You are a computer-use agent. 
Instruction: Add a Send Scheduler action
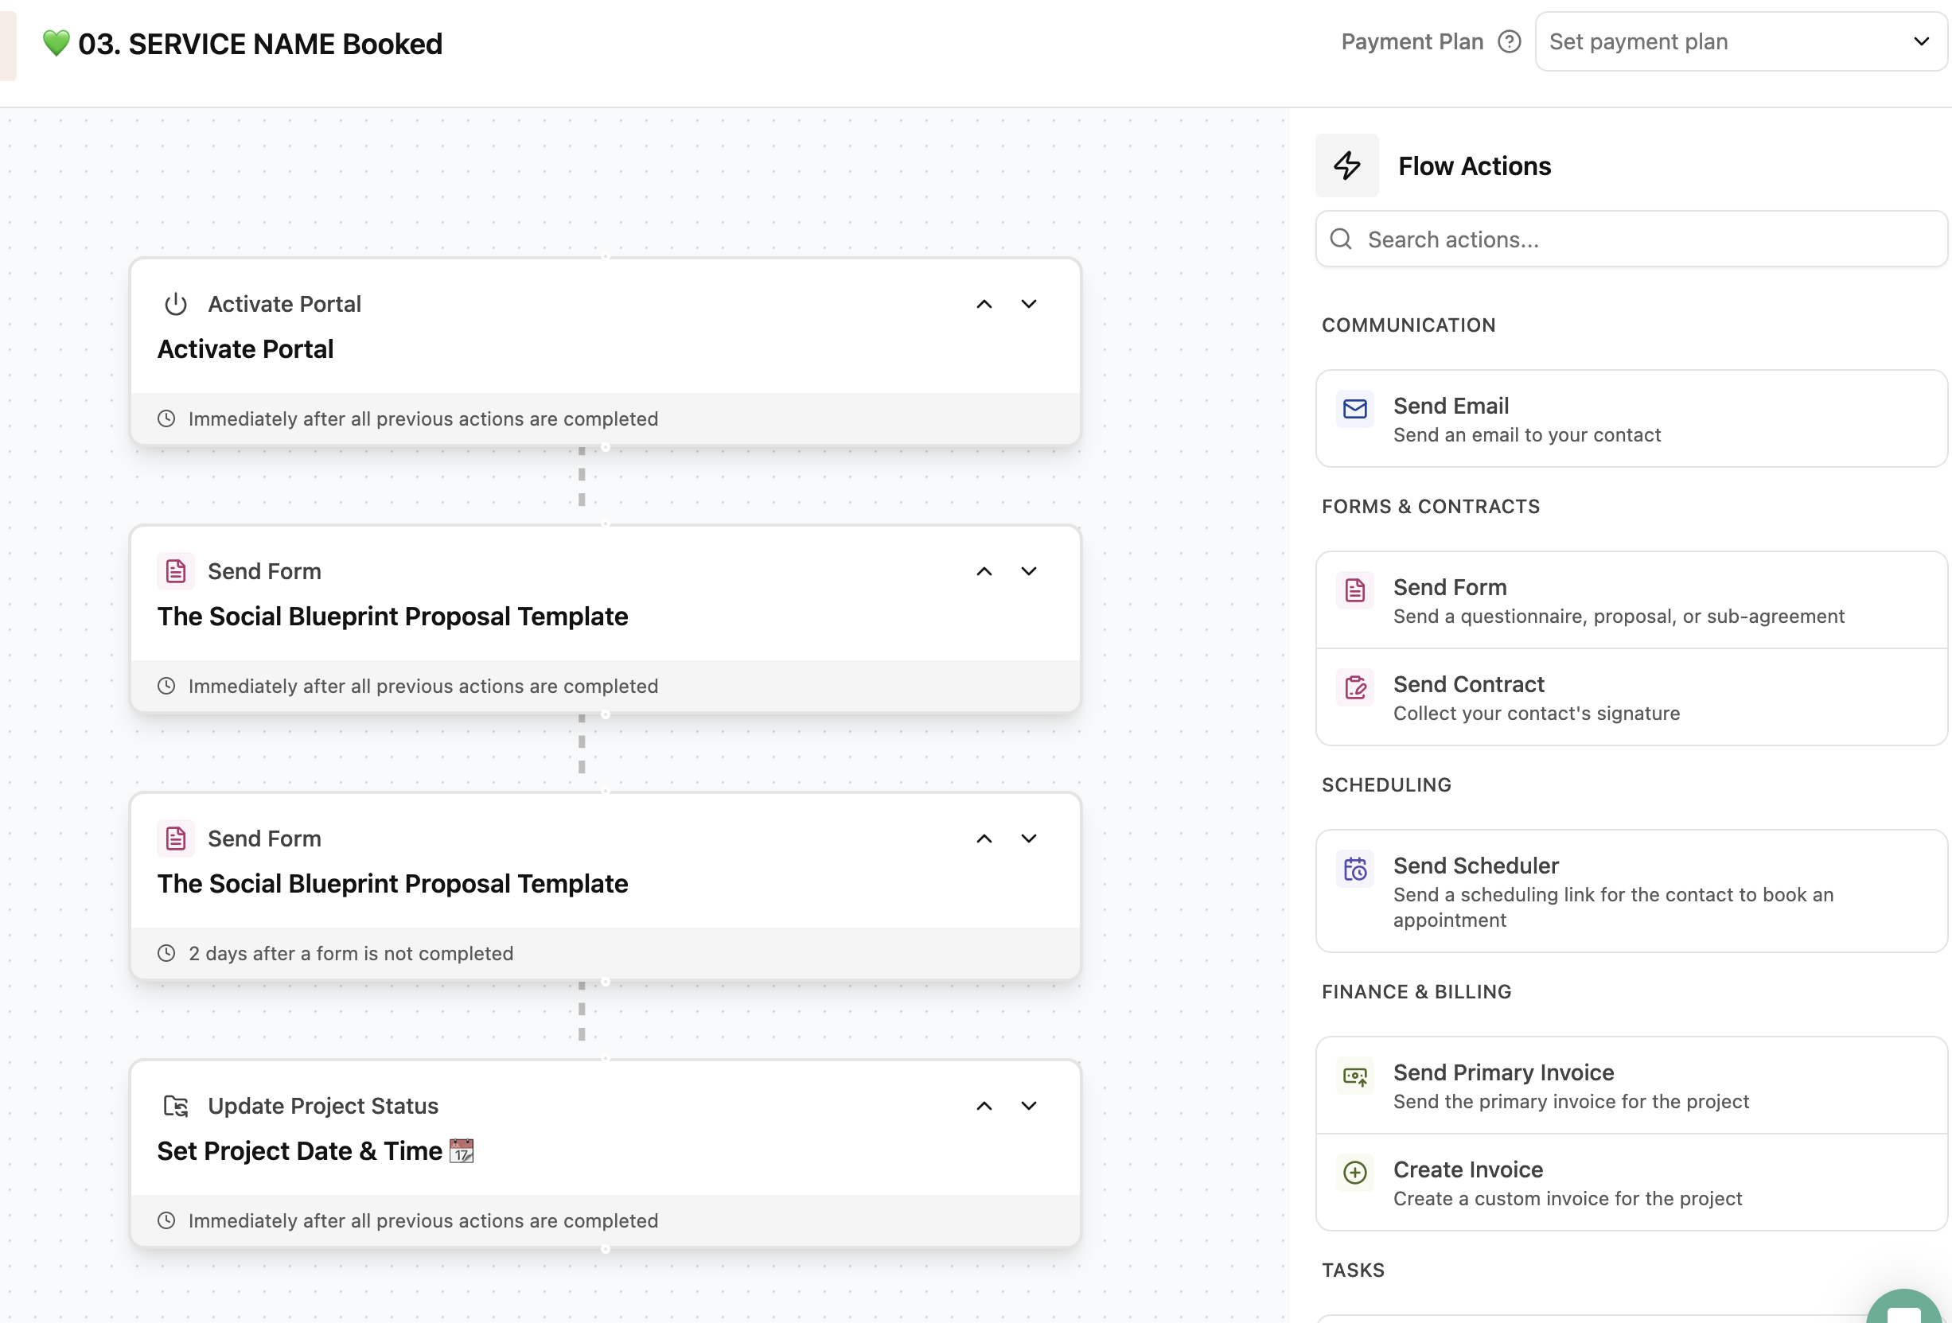(1631, 892)
